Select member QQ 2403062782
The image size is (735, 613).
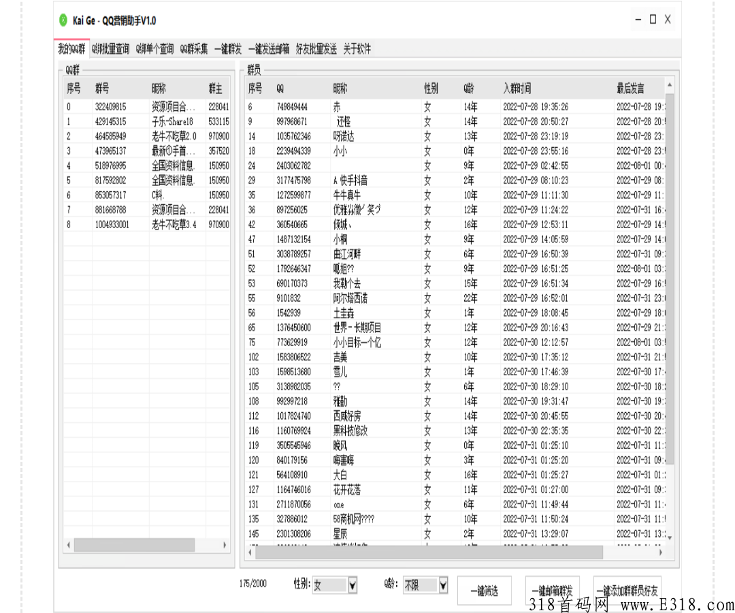tap(455, 166)
